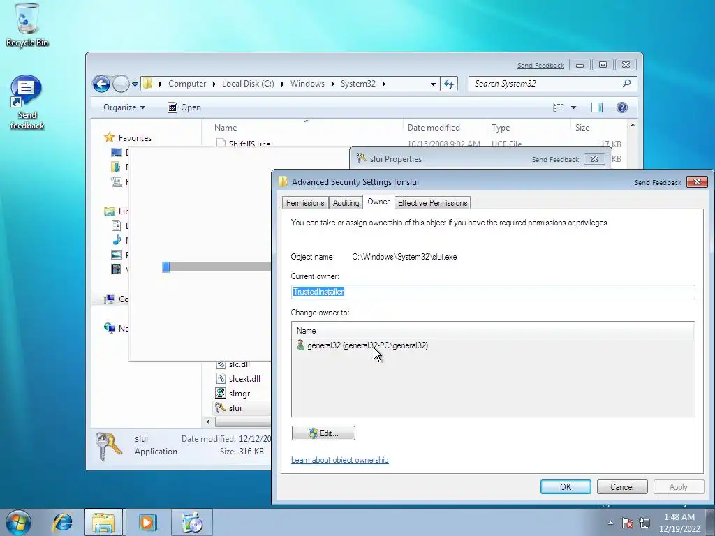Click Cancel in Advanced Security Settings

[622, 486]
